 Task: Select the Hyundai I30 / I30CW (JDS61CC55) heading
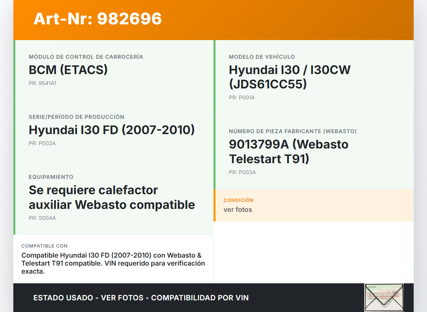click(x=289, y=77)
